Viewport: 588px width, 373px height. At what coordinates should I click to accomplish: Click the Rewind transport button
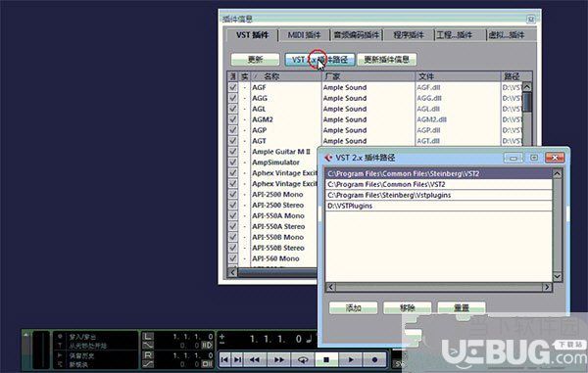(255, 359)
